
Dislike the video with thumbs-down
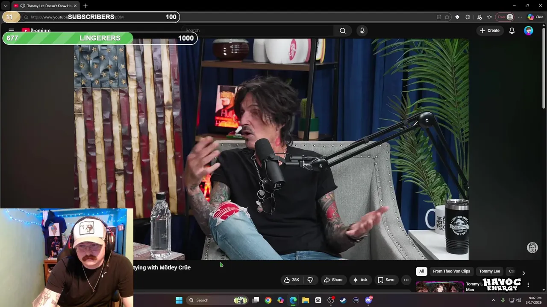point(310,280)
